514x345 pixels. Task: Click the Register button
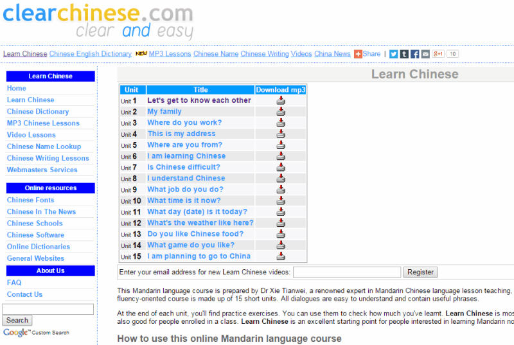420,272
